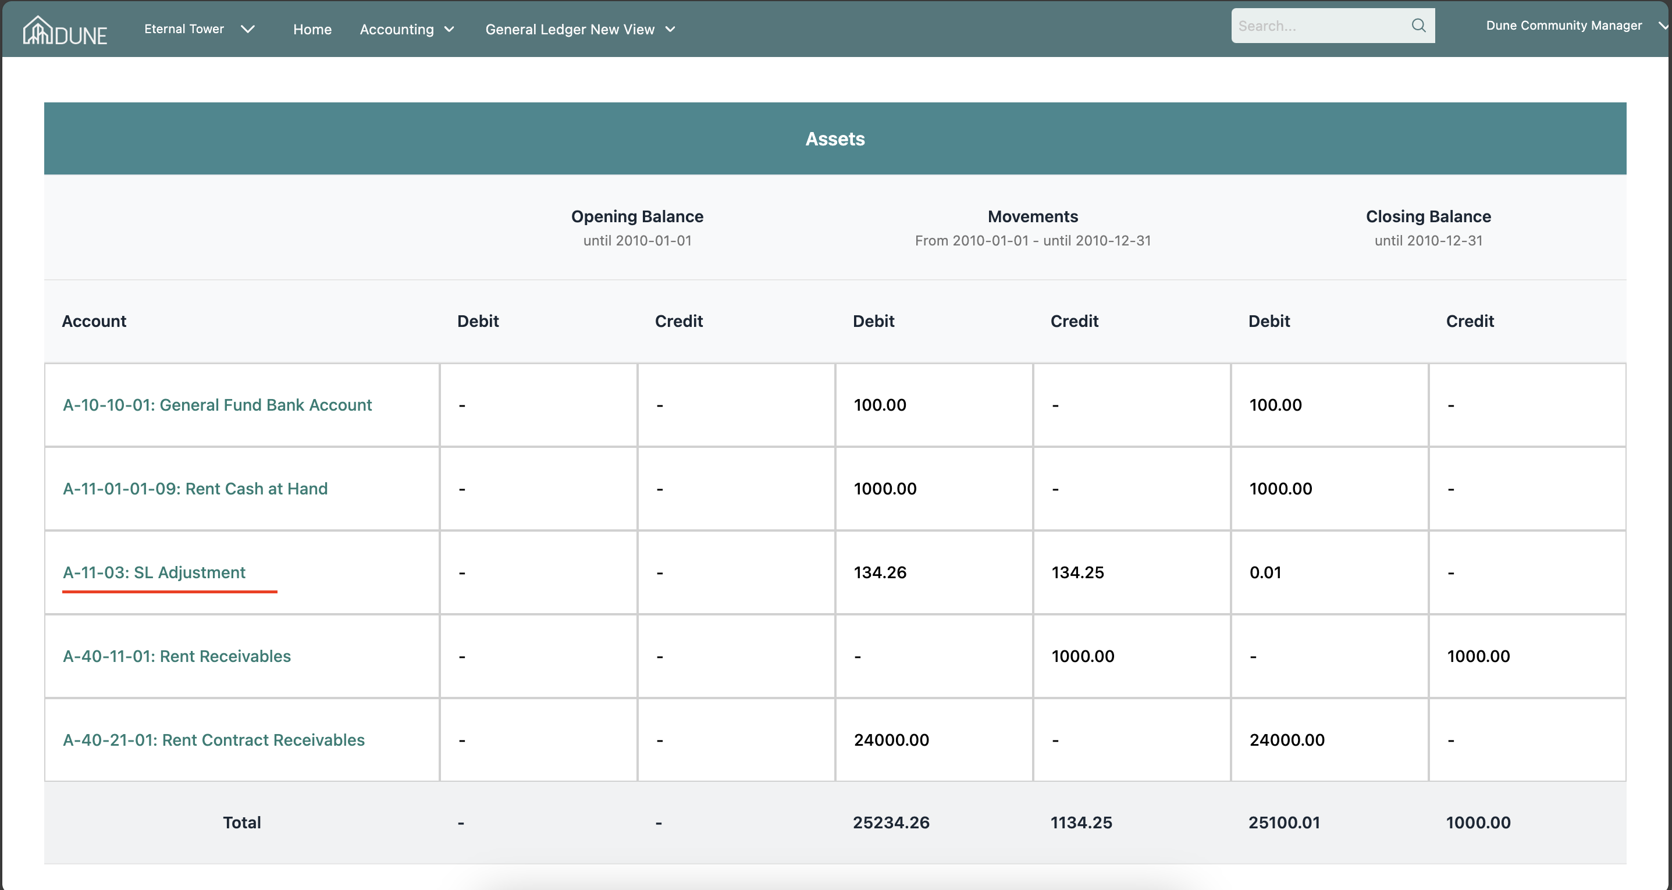The height and width of the screenshot is (890, 1672).
Task: Open the A-11-03 SL Adjustment account
Action: point(154,572)
